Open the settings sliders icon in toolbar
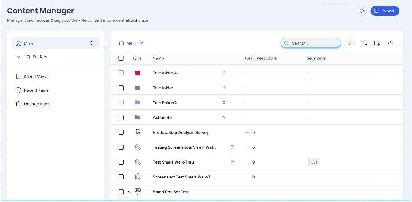Viewport: 412px width, 202px height. (389, 43)
